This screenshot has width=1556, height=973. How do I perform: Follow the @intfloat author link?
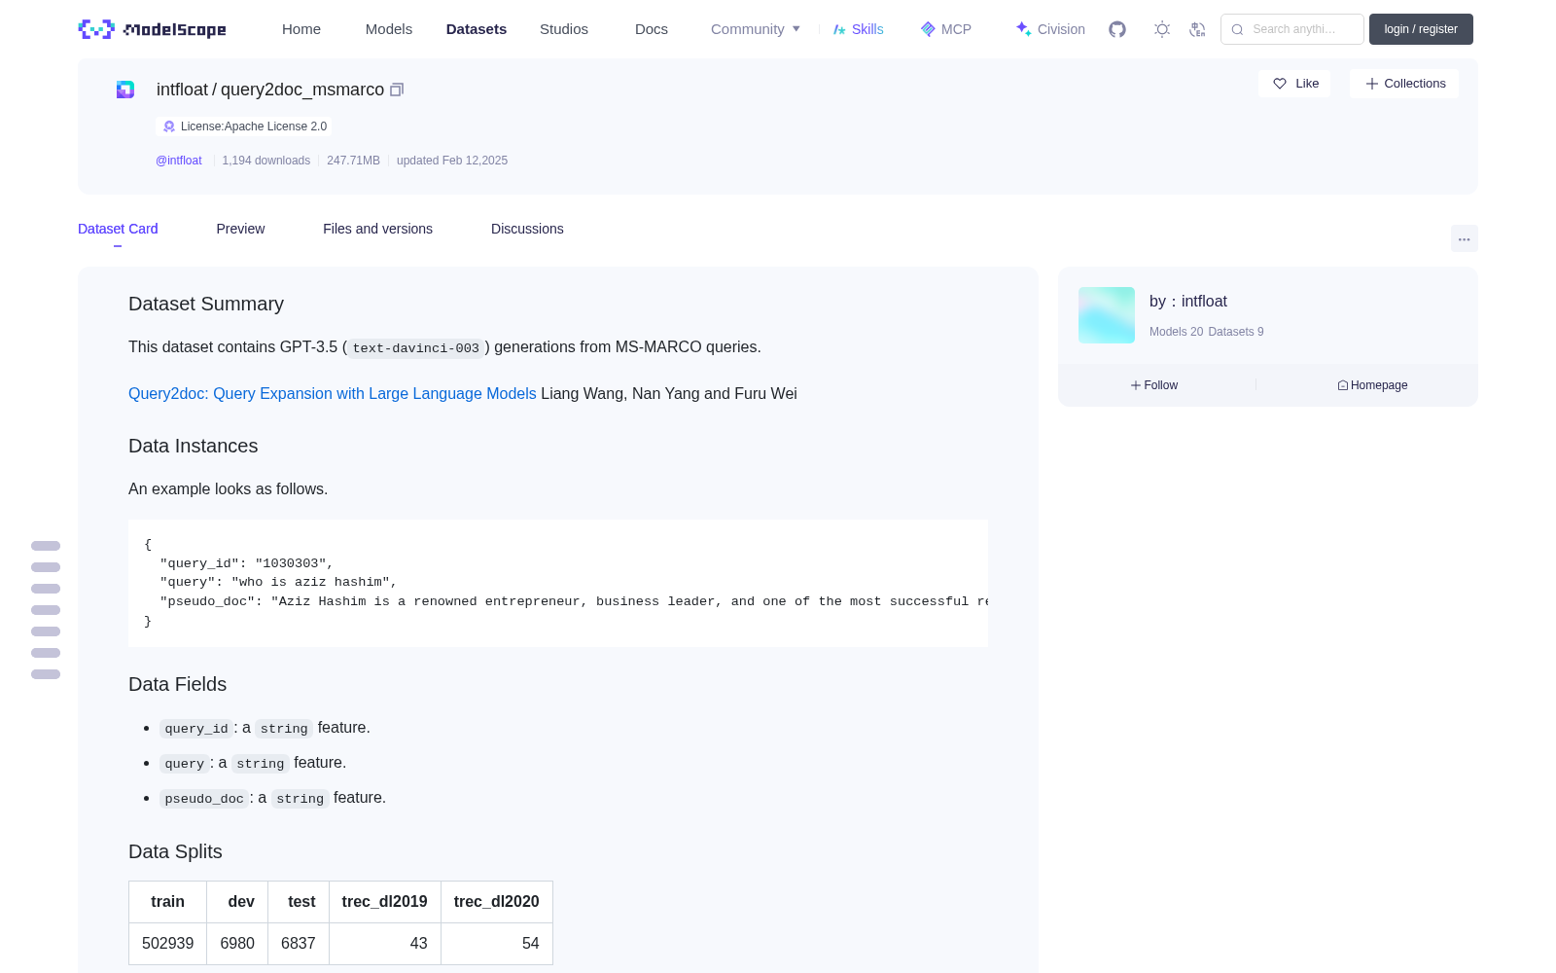coord(179,161)
